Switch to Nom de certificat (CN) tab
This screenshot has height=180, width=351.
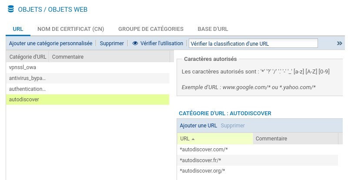[71, 29]
